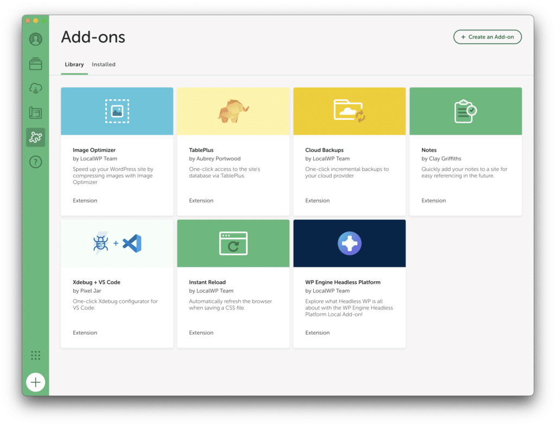Open the cloud download icon in sidebar
The width and height of the screenshot is (556, 425).
click(35, 88)
